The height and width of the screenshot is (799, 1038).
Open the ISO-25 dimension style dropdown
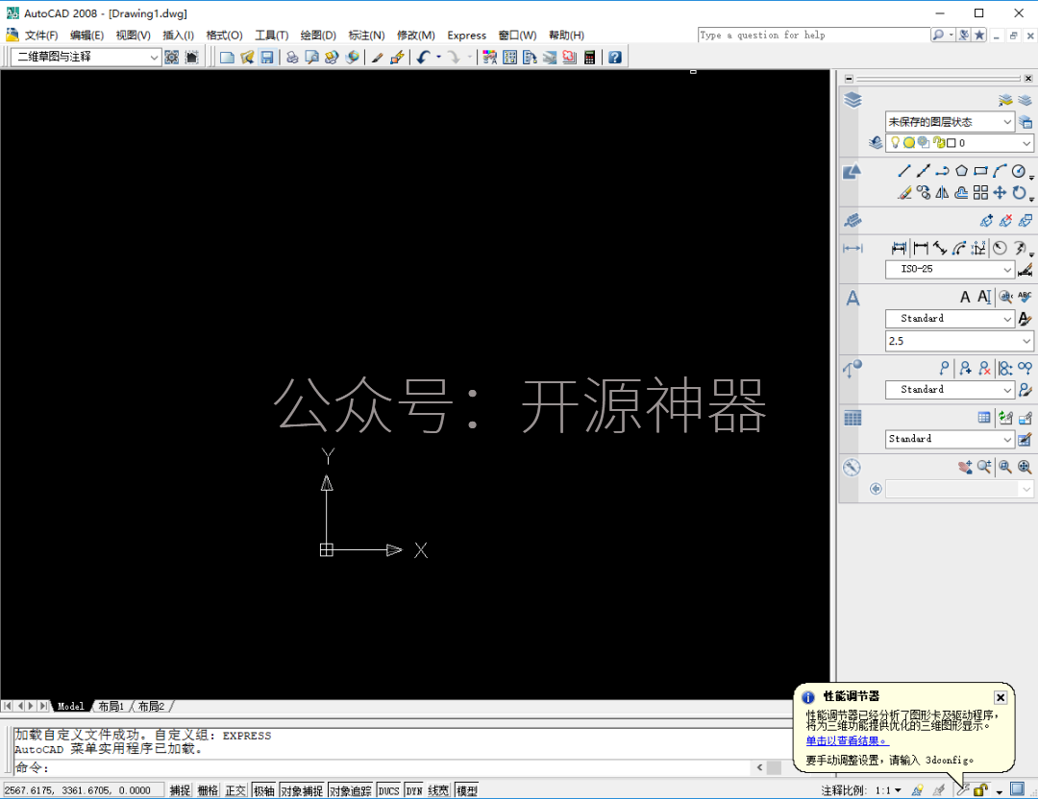950,269
